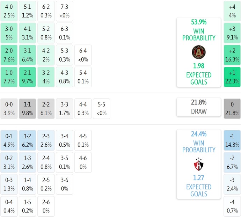Select the +4 goal margin box

(232, 10)
